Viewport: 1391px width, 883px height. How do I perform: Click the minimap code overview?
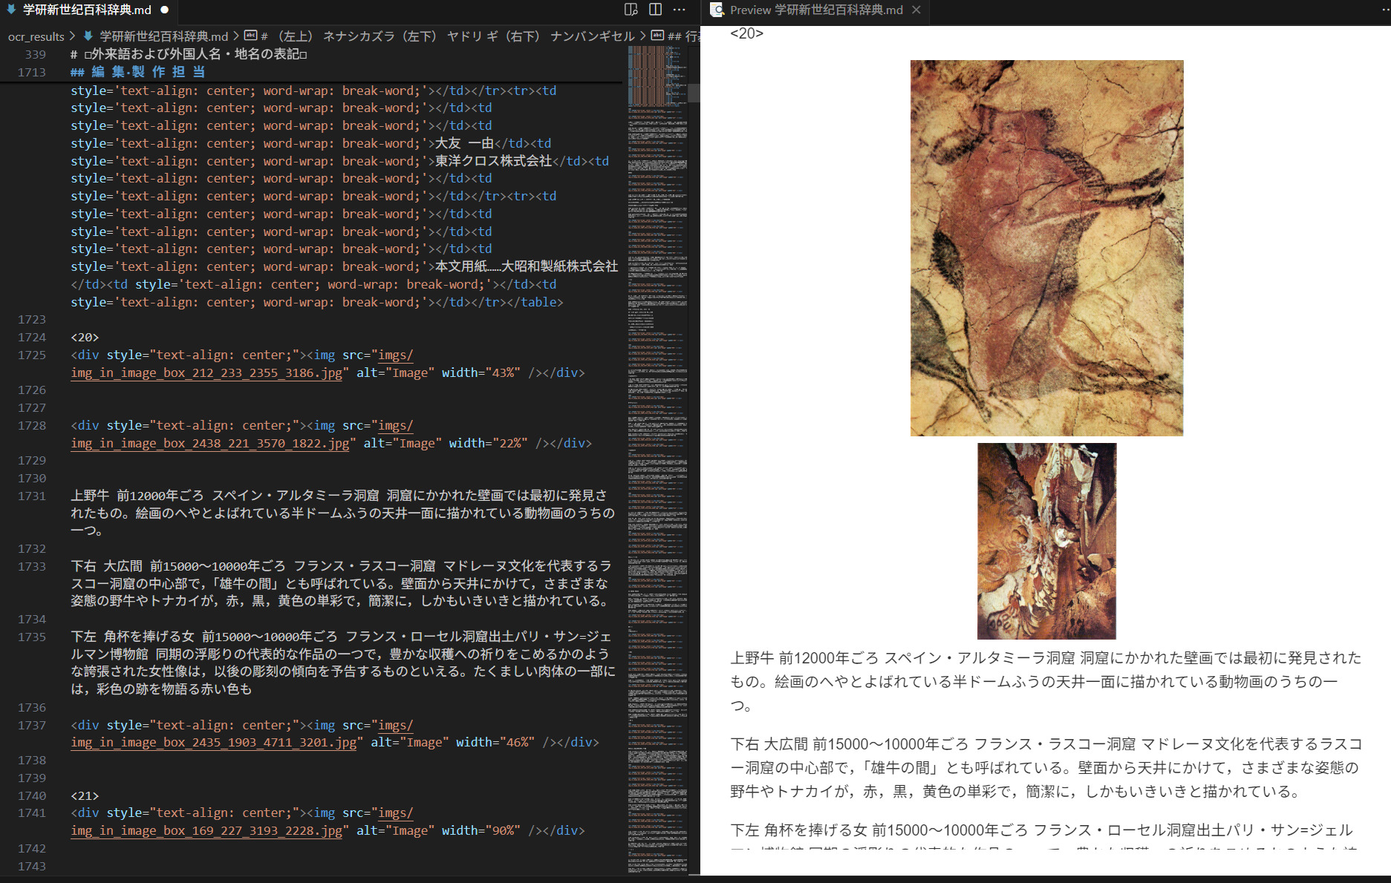tap(657, 445)
